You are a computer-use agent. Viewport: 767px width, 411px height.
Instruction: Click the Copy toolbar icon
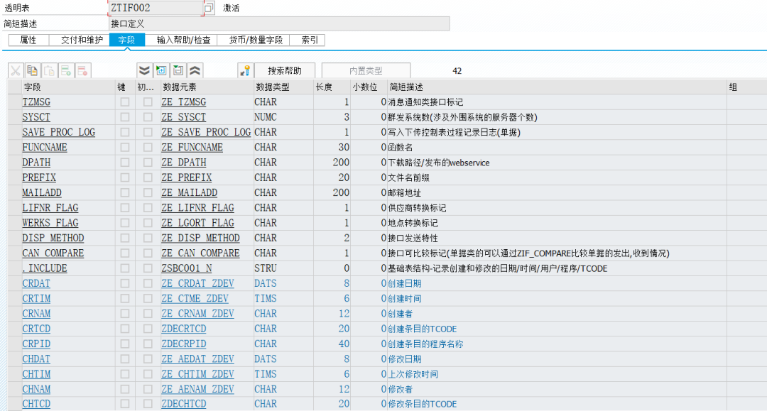tap(32, 71)
